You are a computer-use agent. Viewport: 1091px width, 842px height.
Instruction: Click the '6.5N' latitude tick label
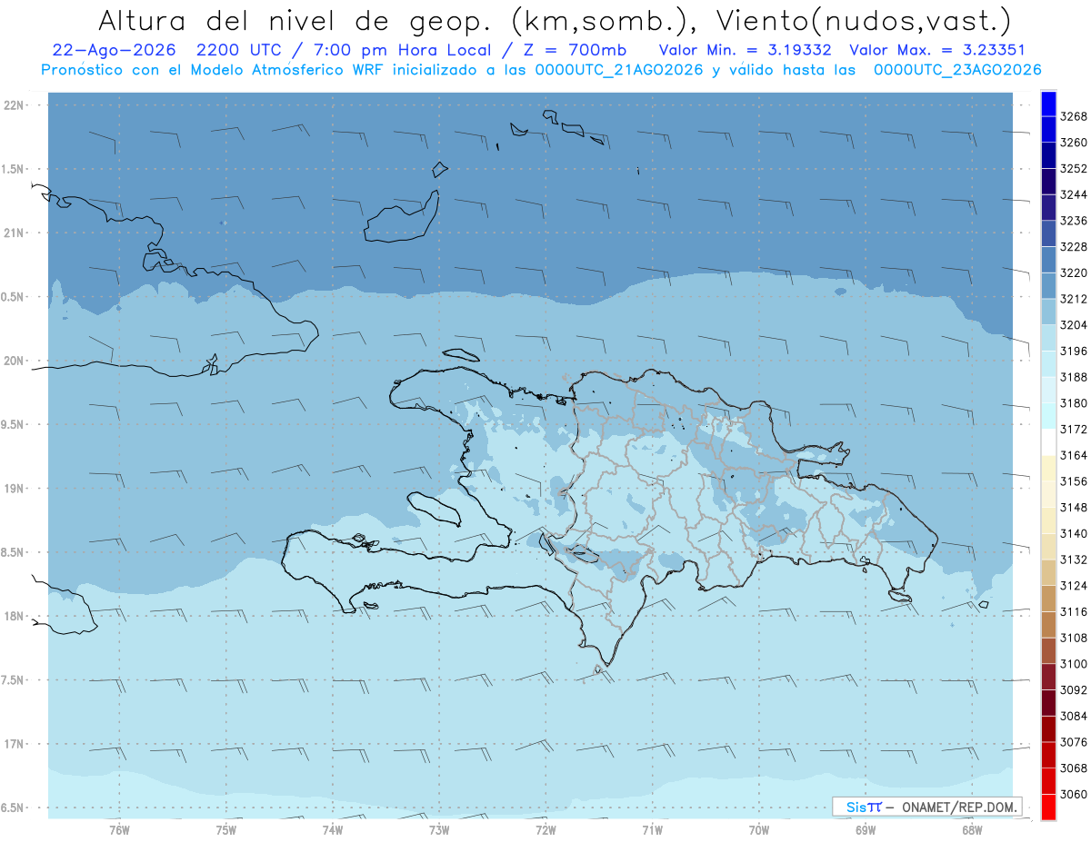pyautogui.click(x=14, y=807)
